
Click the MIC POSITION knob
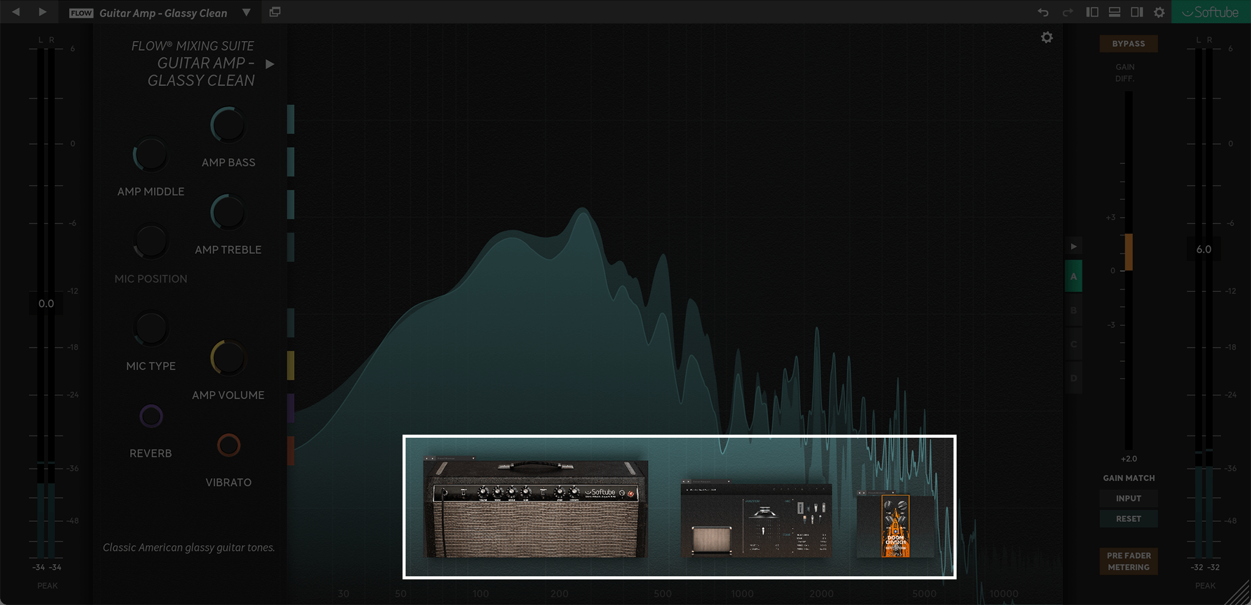150,242
